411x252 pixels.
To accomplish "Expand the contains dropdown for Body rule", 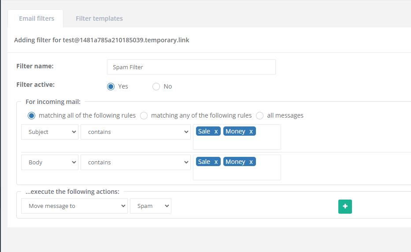I will 135,162.
